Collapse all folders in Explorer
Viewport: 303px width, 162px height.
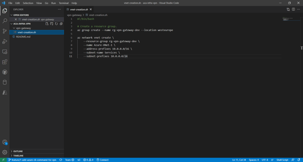61,24
